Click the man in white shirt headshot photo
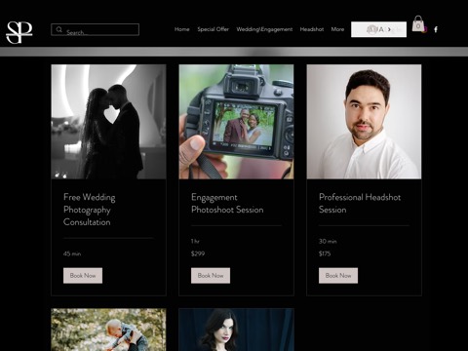 click(x=364, y=122)
